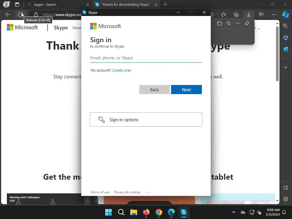The image size is (292, 219).
Task: Open Browser essentials heart icon
Action: [261, 15]
